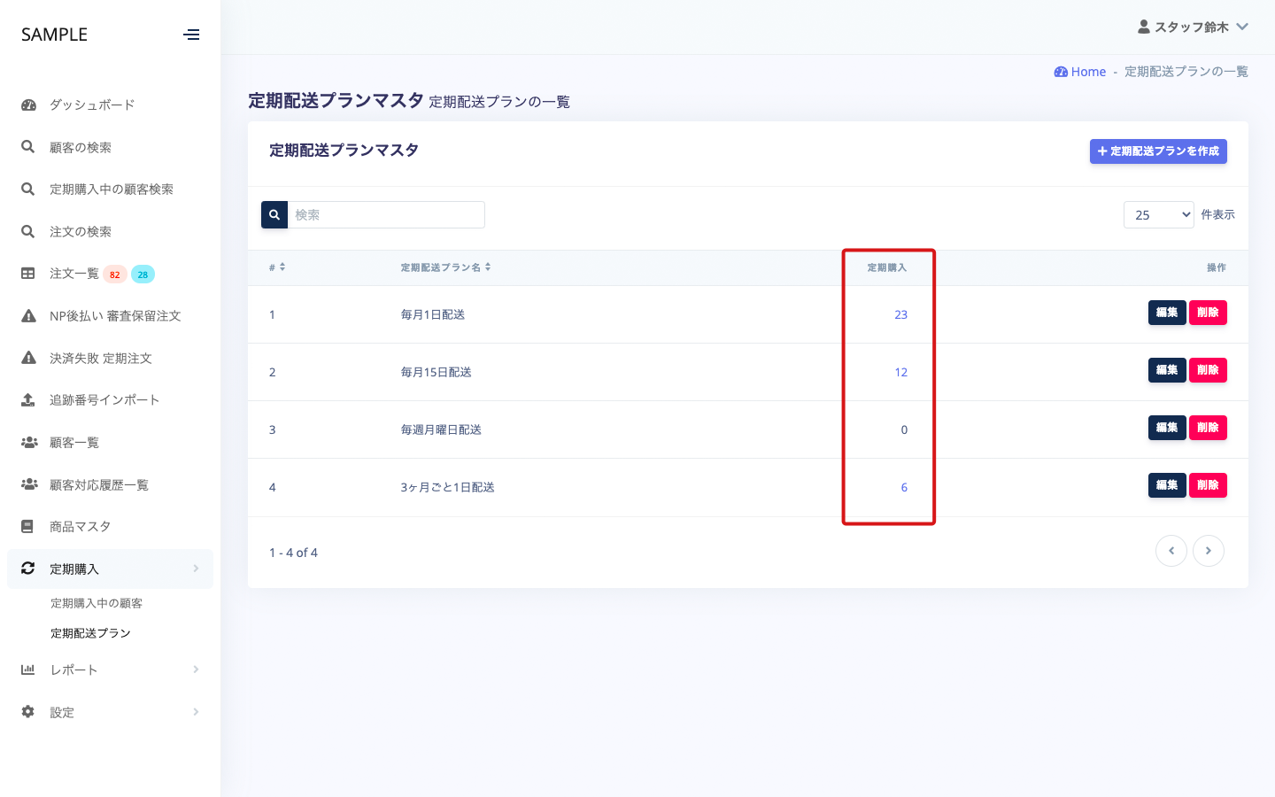Open the 注文一覧 table list
Image resolution: width=1275 pixels, height=797 pixels.
74,274
